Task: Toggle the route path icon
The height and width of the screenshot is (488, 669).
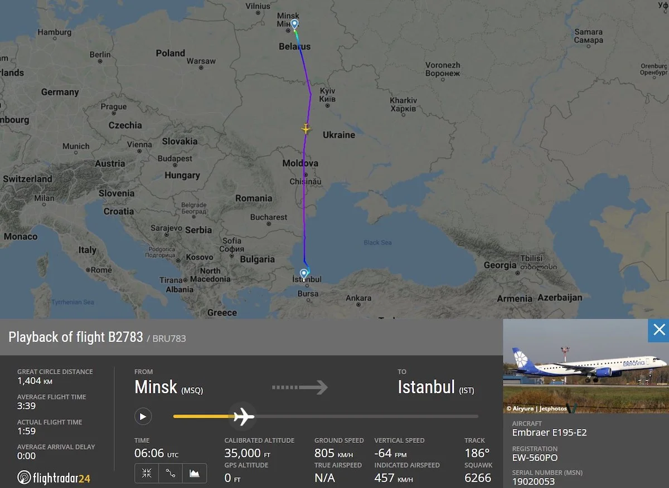Action: [171, 473]
